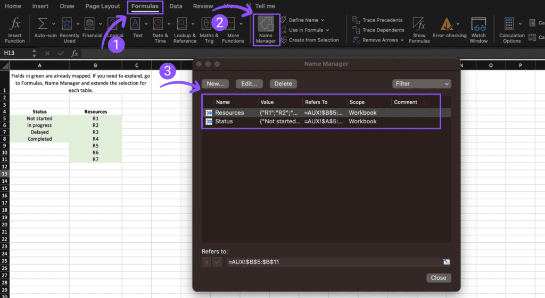The height and width of the screenshot is (298, 545).
Task: Open the Filter dropdown in Name Manager
Action: [422, 83]
